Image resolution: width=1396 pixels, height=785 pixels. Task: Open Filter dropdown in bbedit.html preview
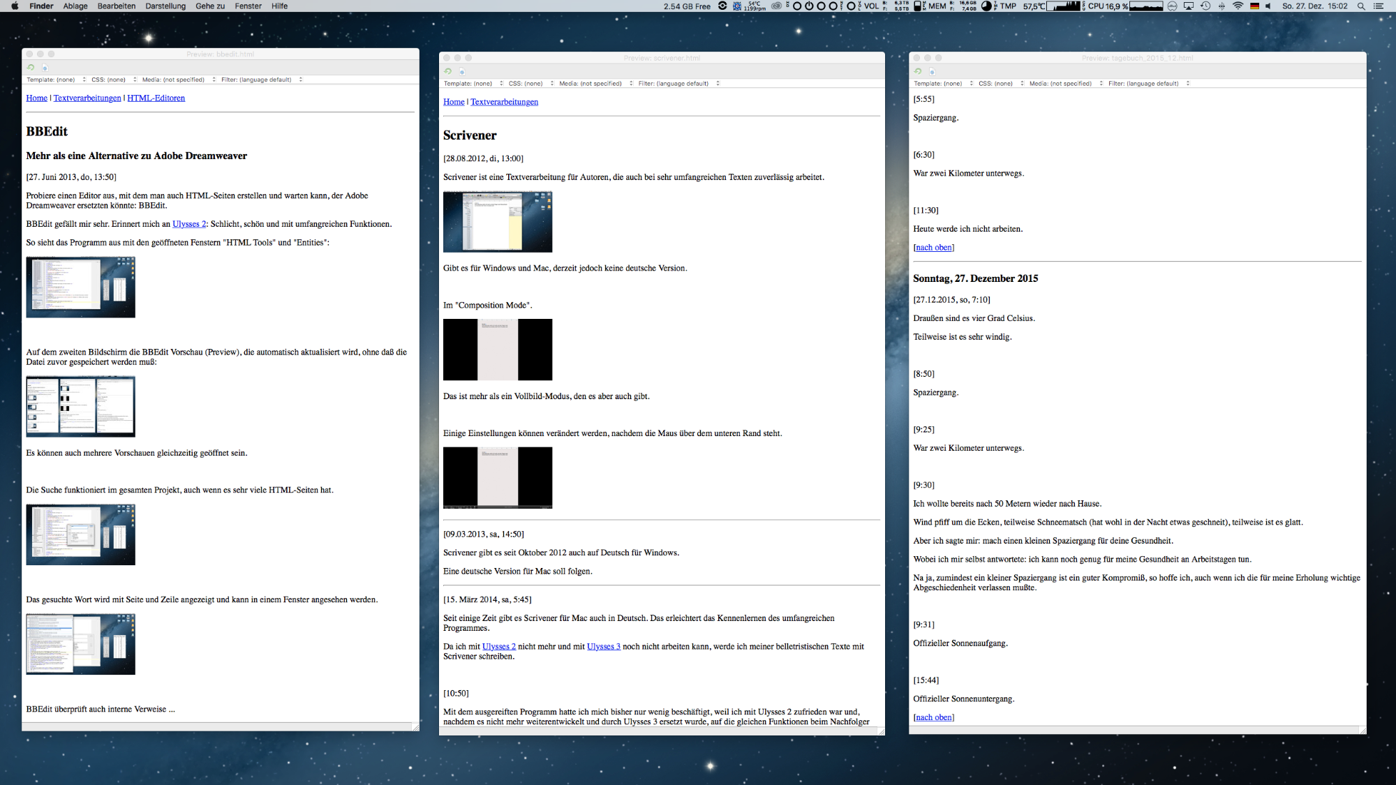[262, 80]
